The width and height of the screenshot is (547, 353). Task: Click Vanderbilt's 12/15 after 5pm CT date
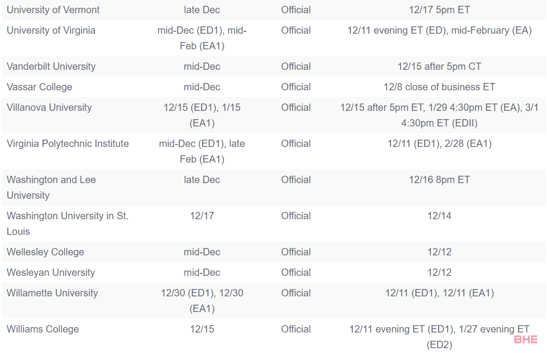[439, 66]
